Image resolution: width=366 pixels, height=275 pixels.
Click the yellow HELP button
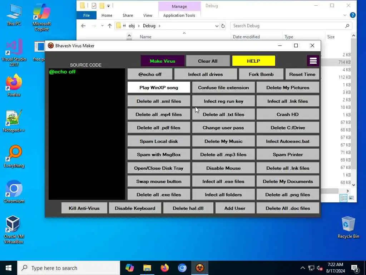click(253, 61)
